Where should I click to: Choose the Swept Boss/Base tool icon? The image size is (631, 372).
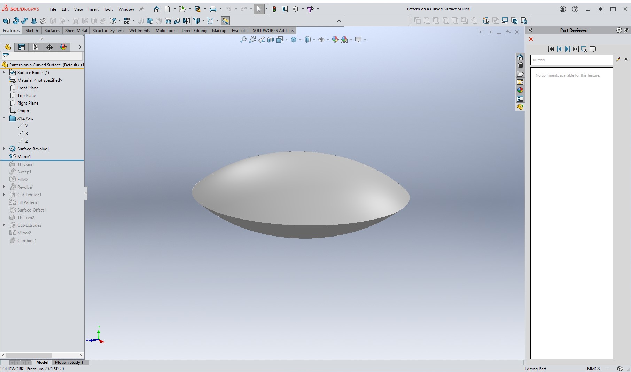tap(25, 21)
